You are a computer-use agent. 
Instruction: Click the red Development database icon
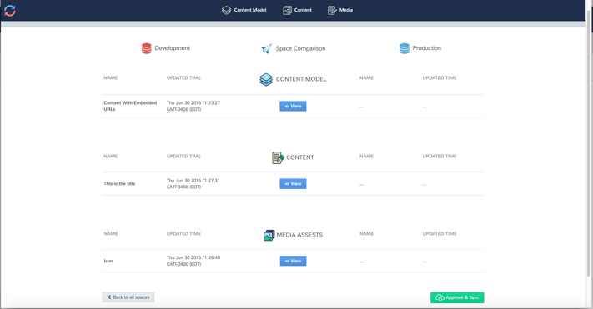146,48
